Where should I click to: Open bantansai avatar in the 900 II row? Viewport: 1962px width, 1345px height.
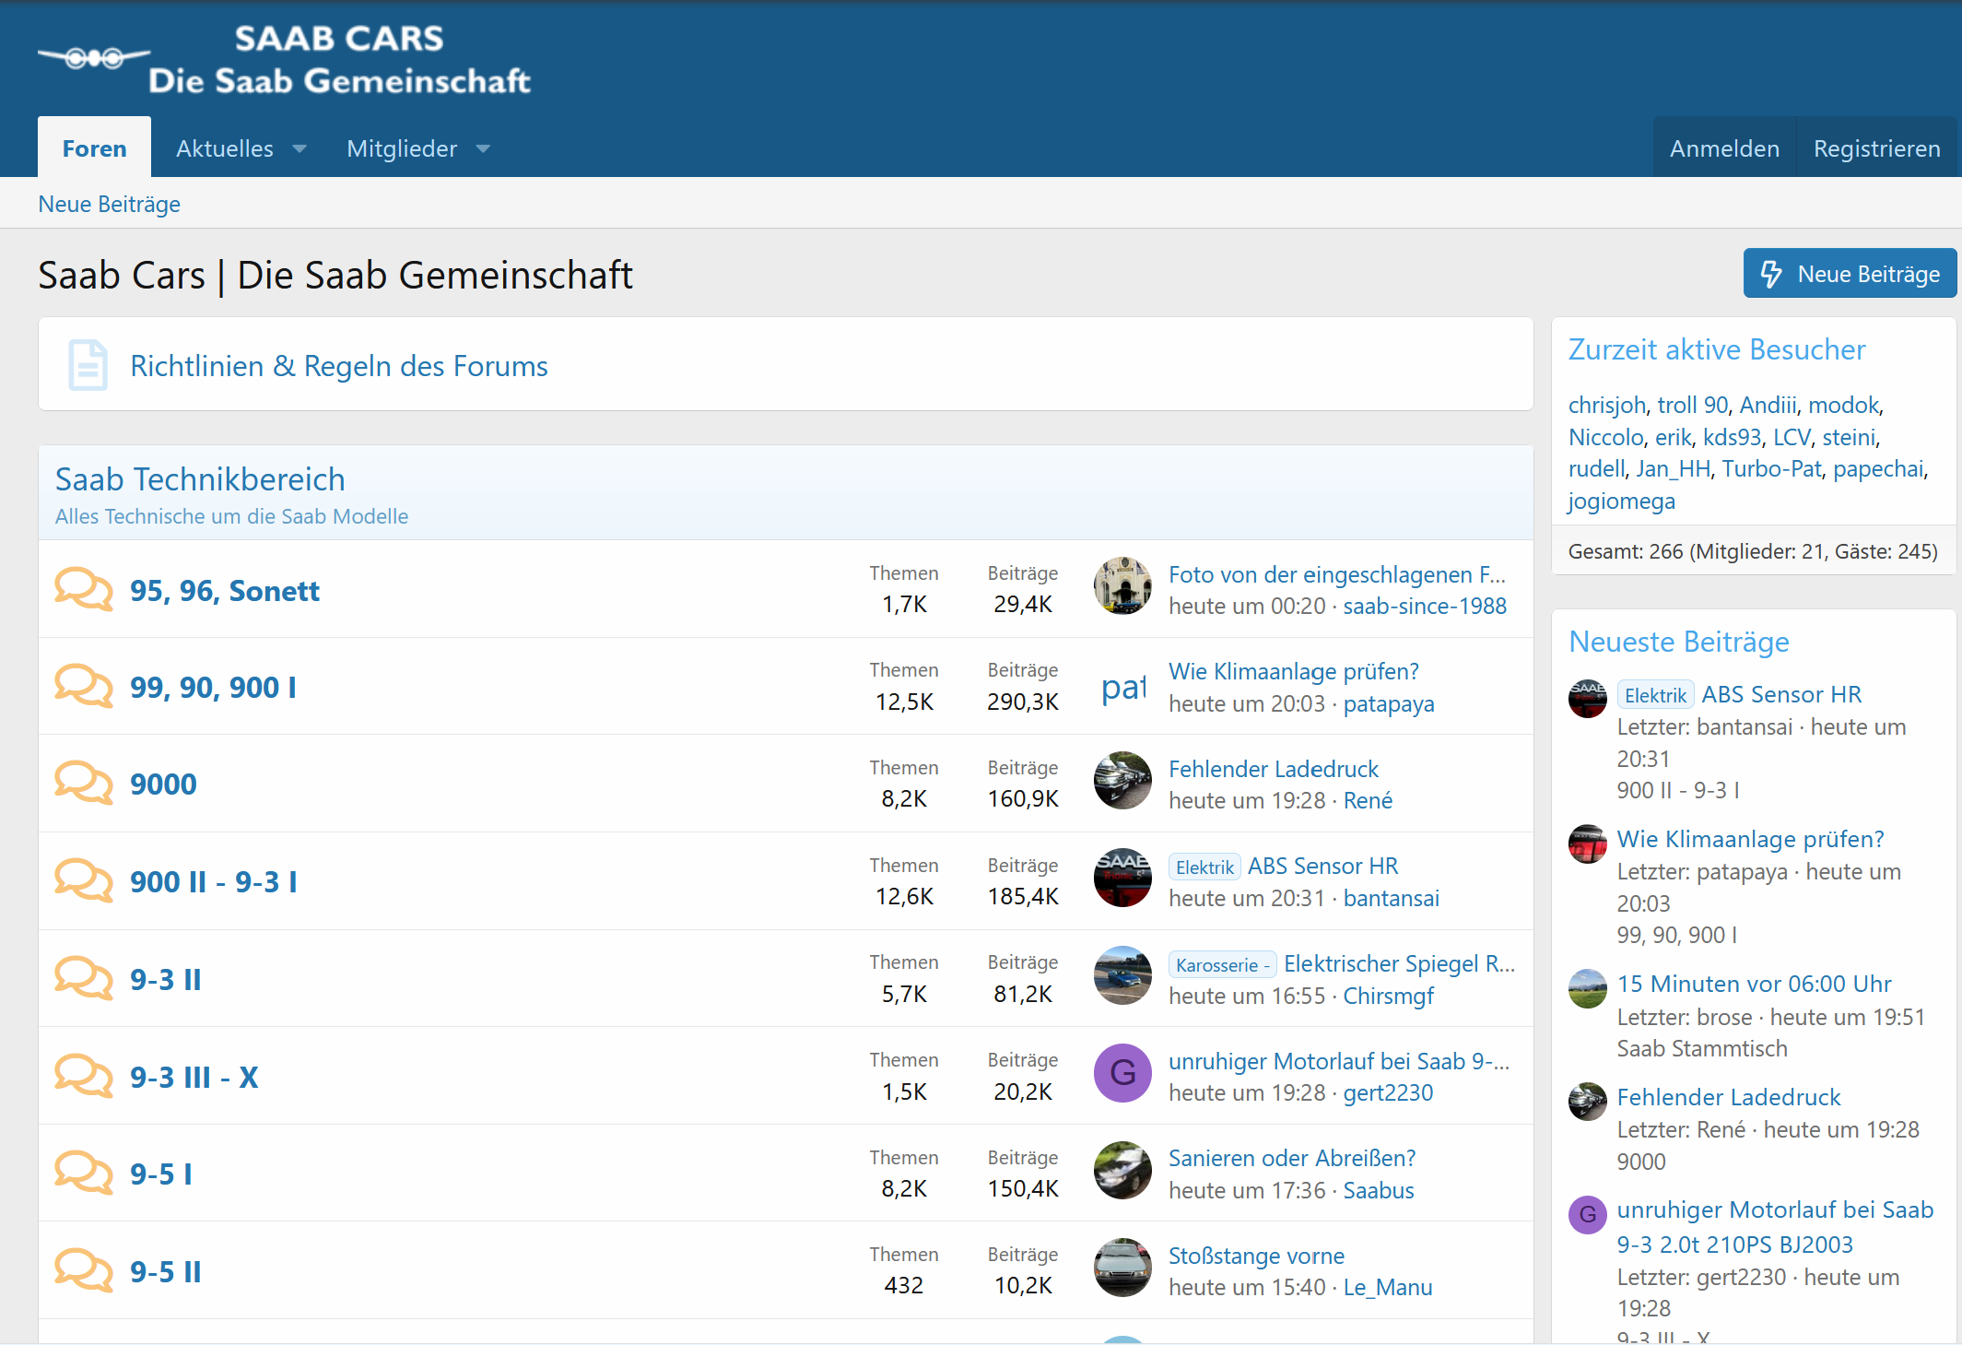tap(1122, 879)
